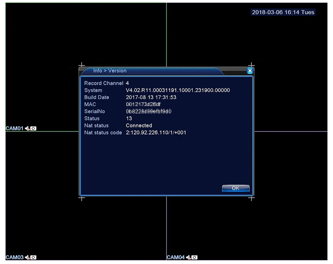This screenshot has width=333, height=264.
Task: Select the CAM03 channel label
Action: 14,258
